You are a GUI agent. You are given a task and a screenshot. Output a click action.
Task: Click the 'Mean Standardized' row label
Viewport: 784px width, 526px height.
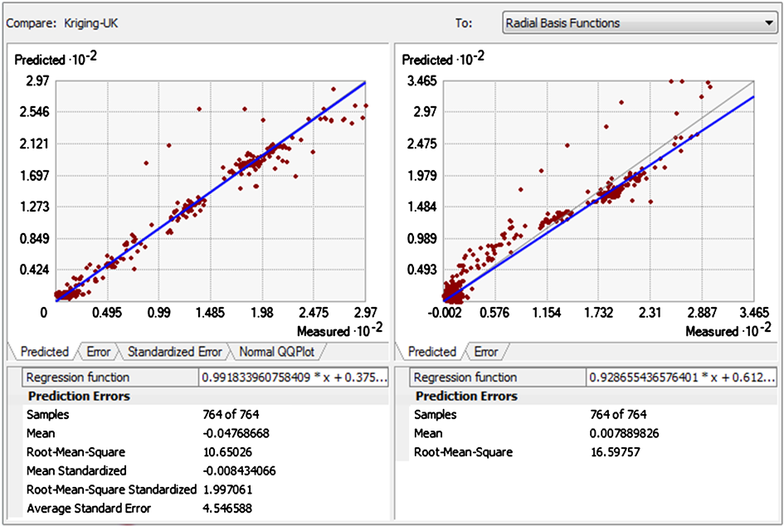[x=76, y=471]
